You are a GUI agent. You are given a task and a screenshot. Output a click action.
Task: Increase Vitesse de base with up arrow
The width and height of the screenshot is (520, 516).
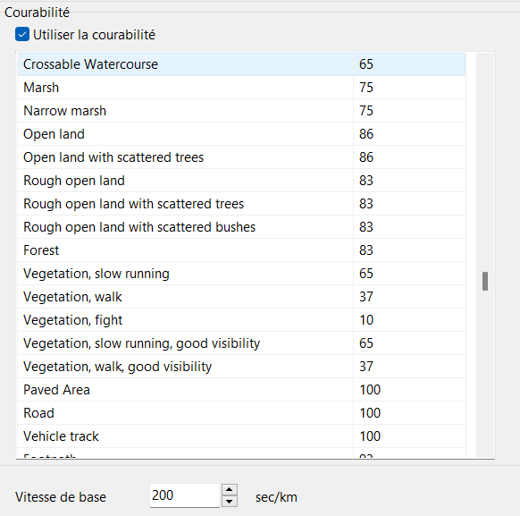point(229,490)
